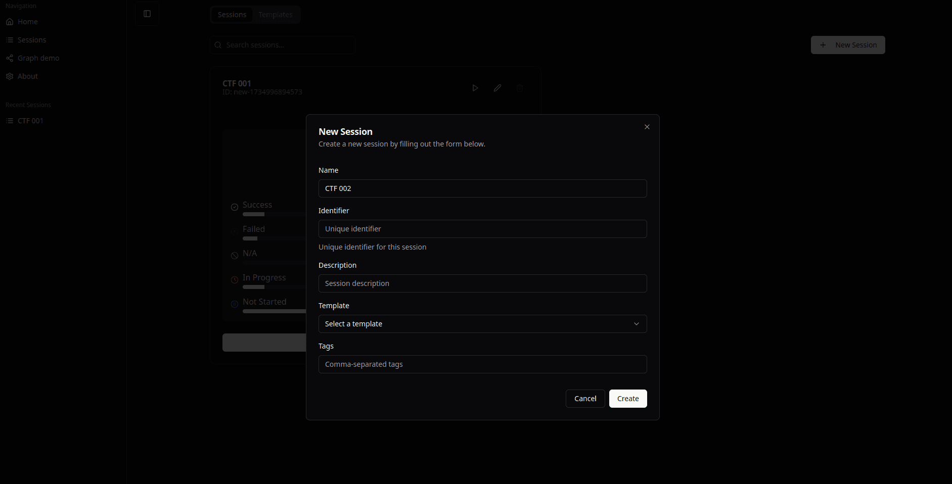Click the Home icon in navigation

[x=10, y=22]
